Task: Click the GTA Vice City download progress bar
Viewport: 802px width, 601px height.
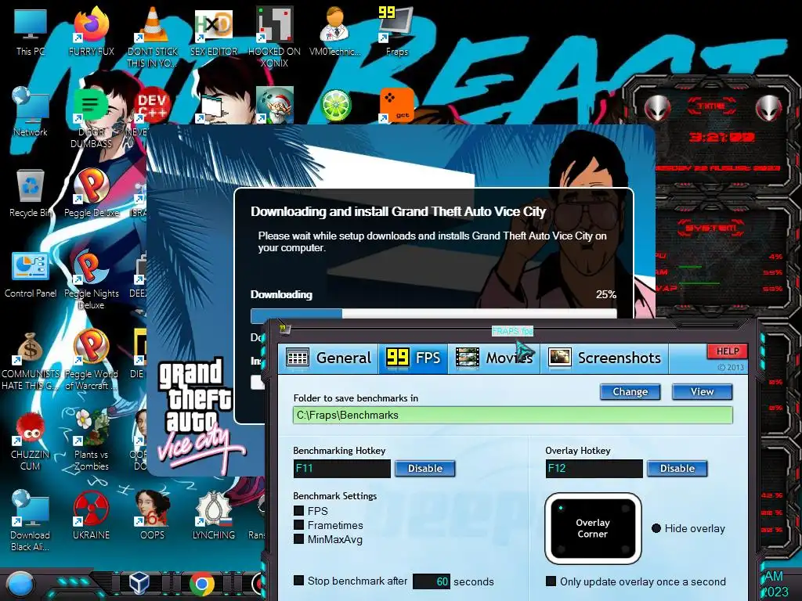Action: 433,314
